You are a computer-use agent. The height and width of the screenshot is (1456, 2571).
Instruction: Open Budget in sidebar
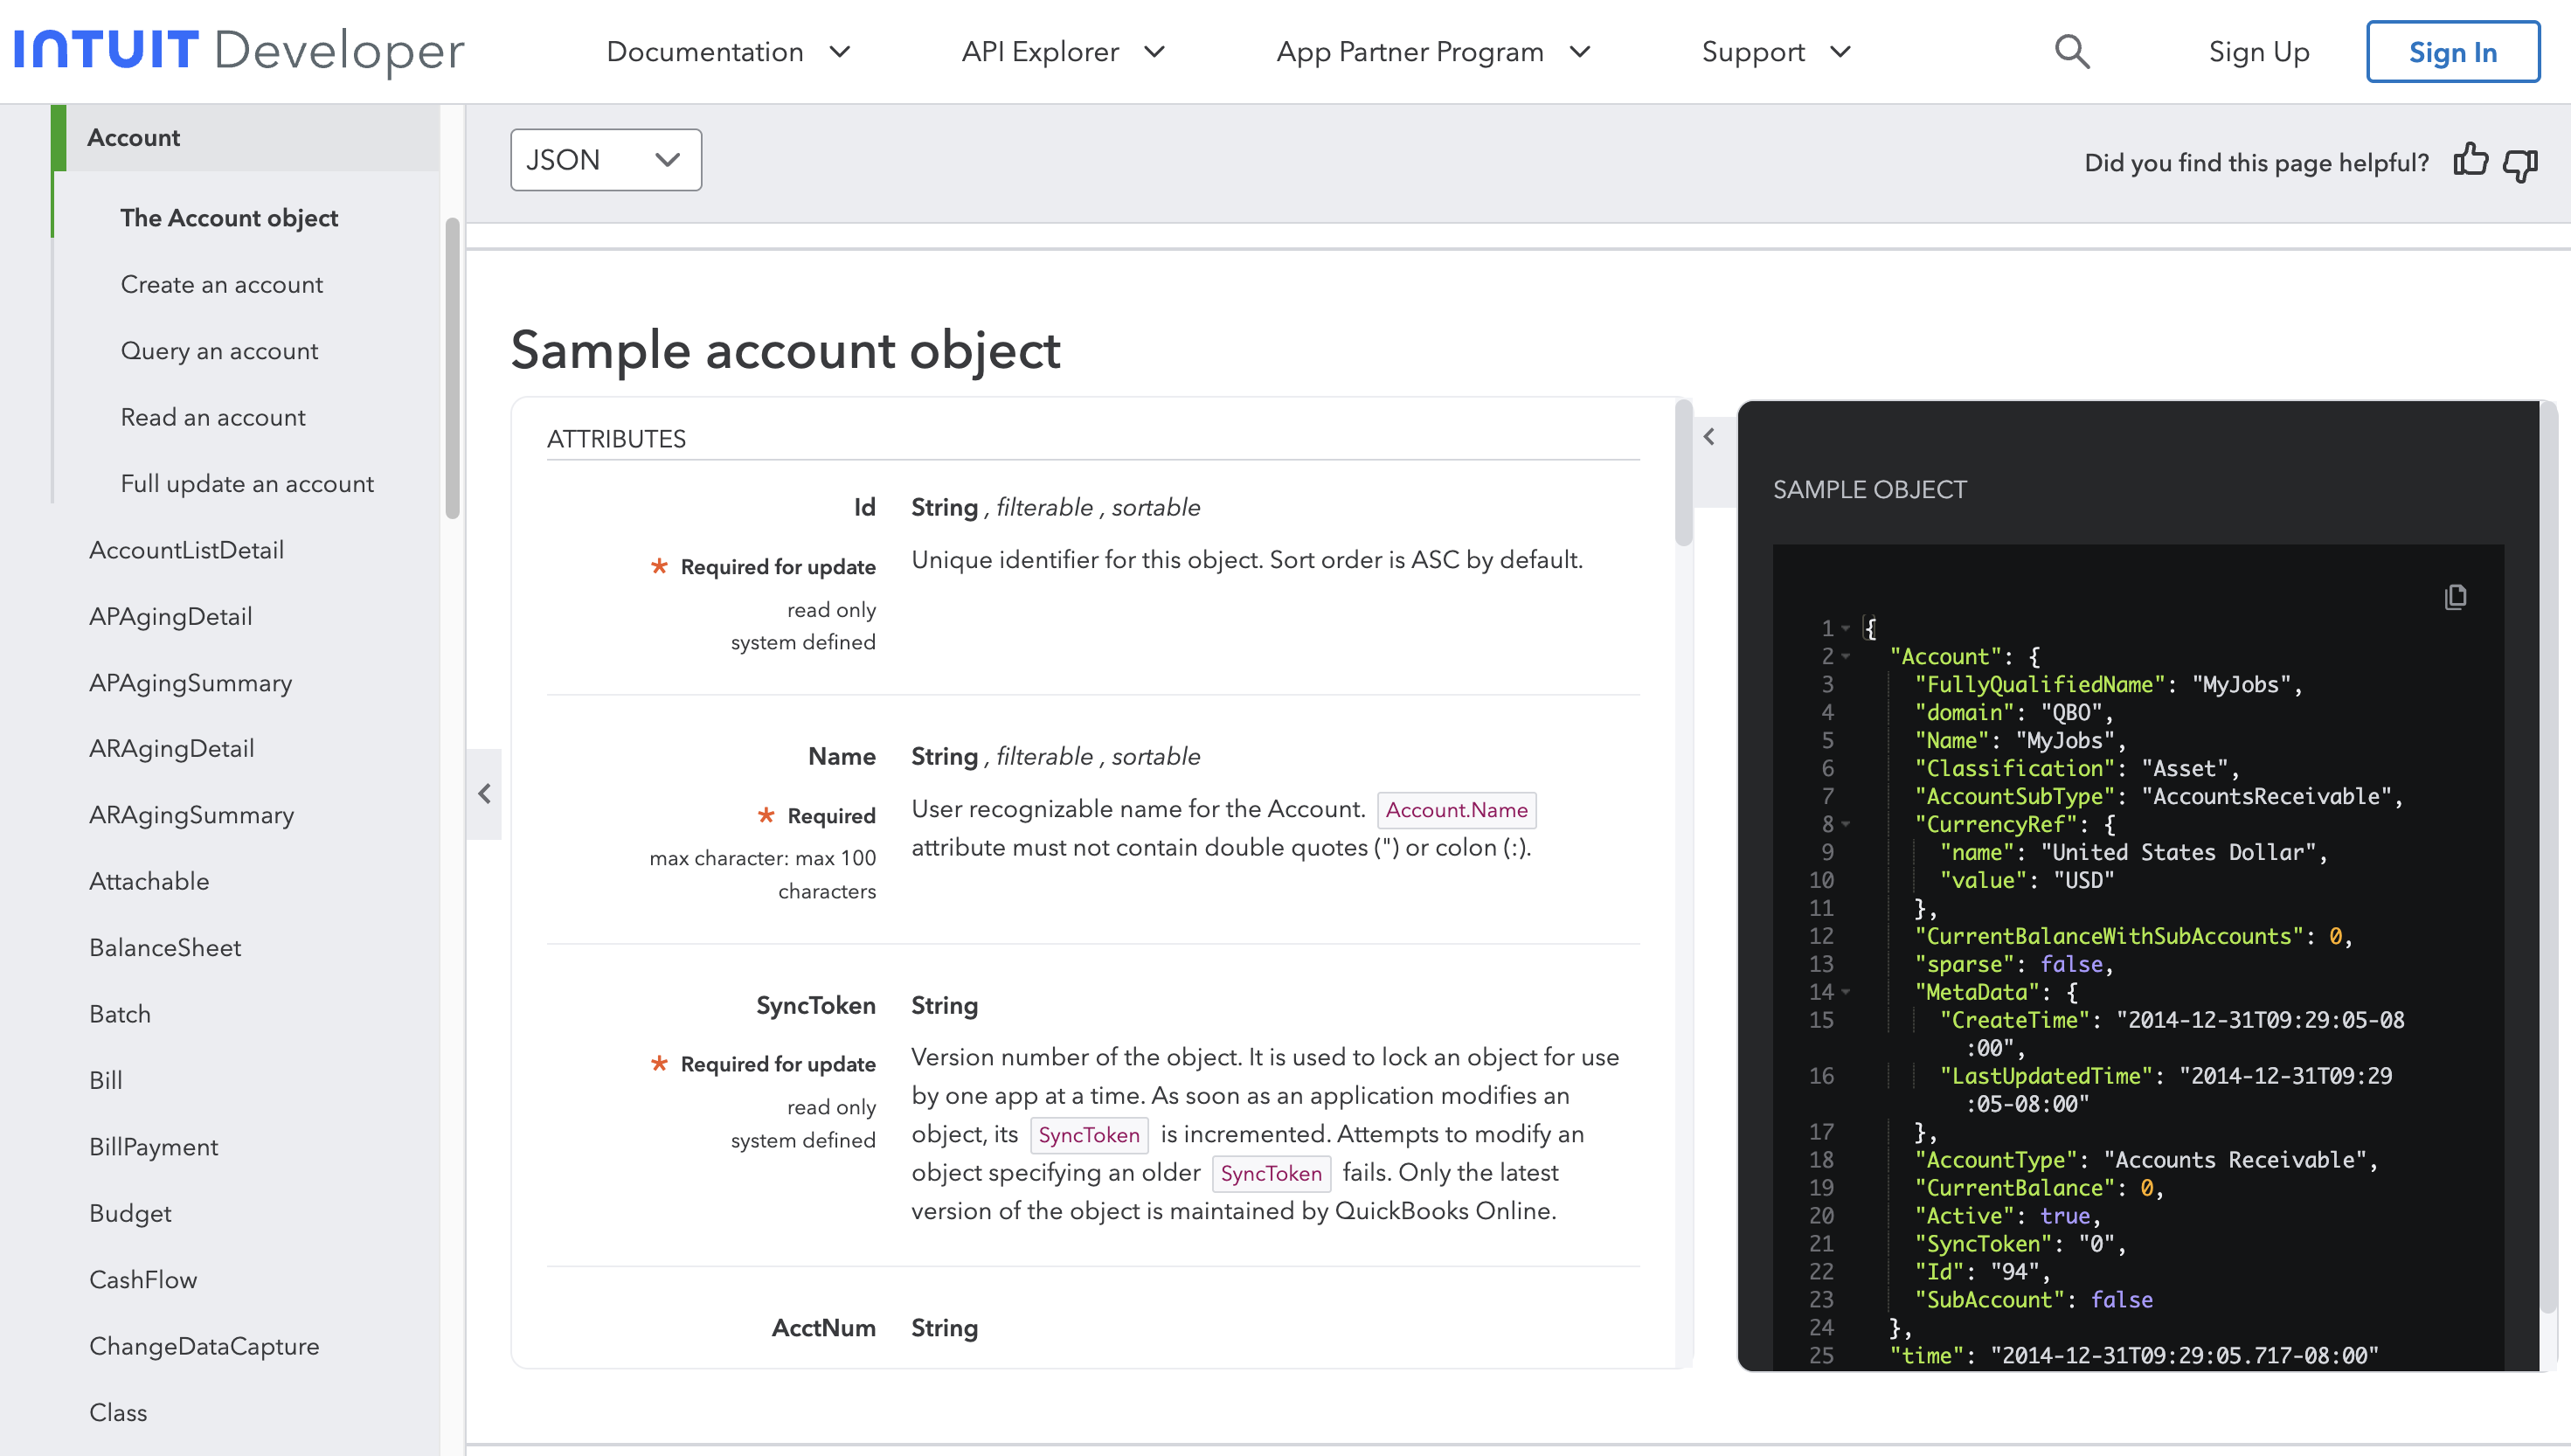(130, 1213)
